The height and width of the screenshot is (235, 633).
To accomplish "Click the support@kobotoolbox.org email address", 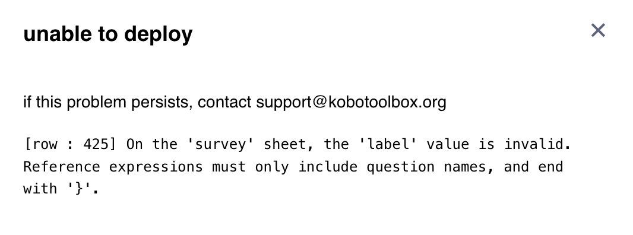I will coord(351,102).
